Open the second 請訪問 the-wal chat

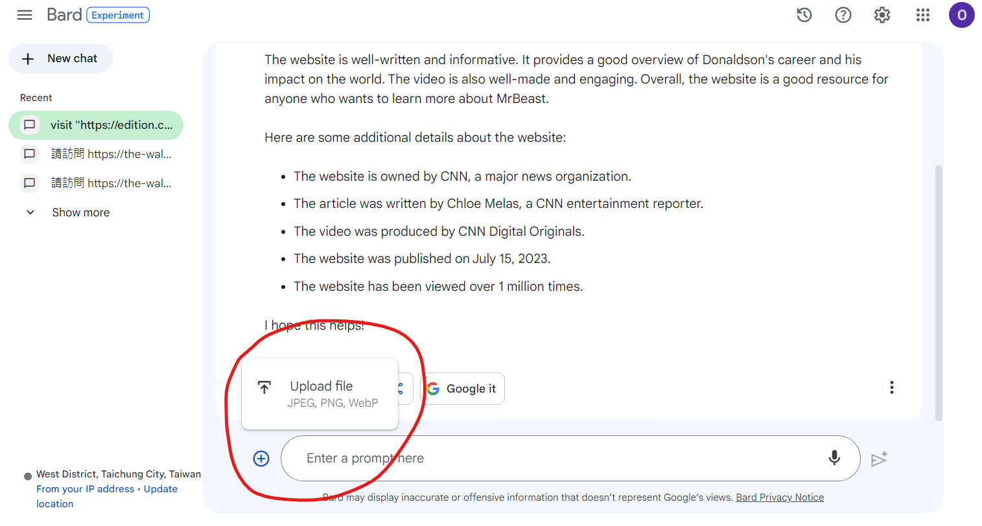pos(96,183)
